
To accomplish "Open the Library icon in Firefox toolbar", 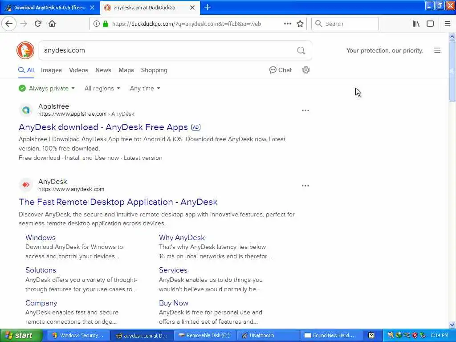I will [x=416, y=24].
